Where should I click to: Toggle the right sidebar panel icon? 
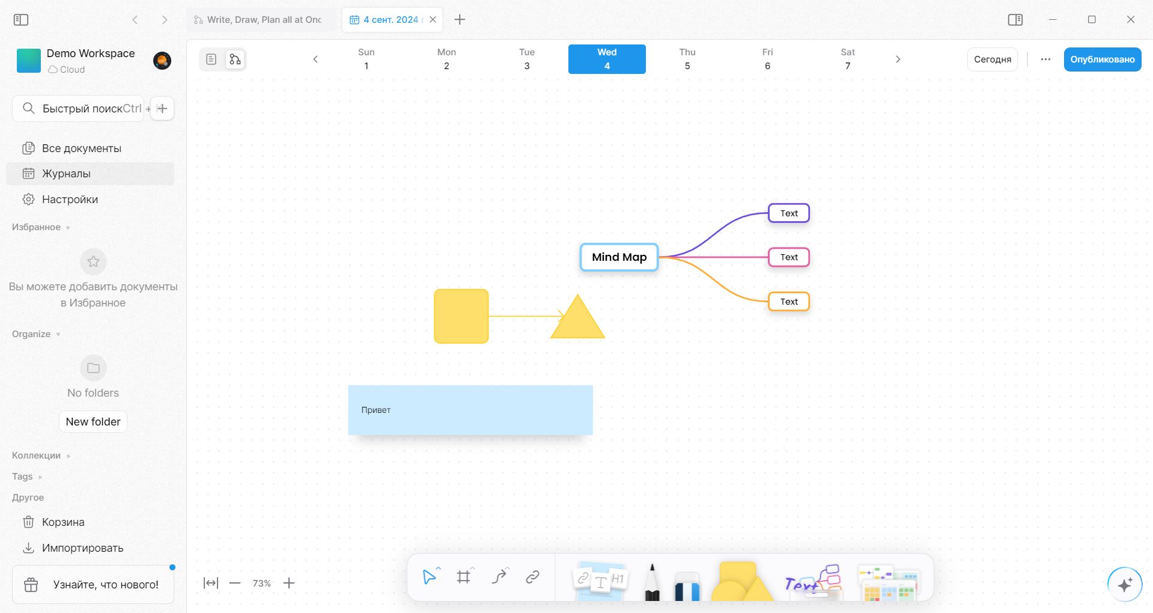[x=1015, y=20]
